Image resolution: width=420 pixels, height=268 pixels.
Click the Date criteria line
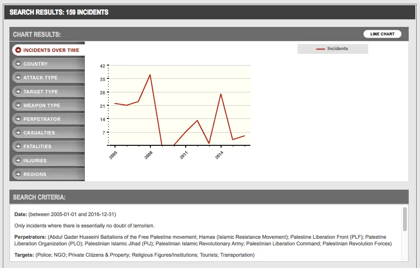[x=65, y=214]
